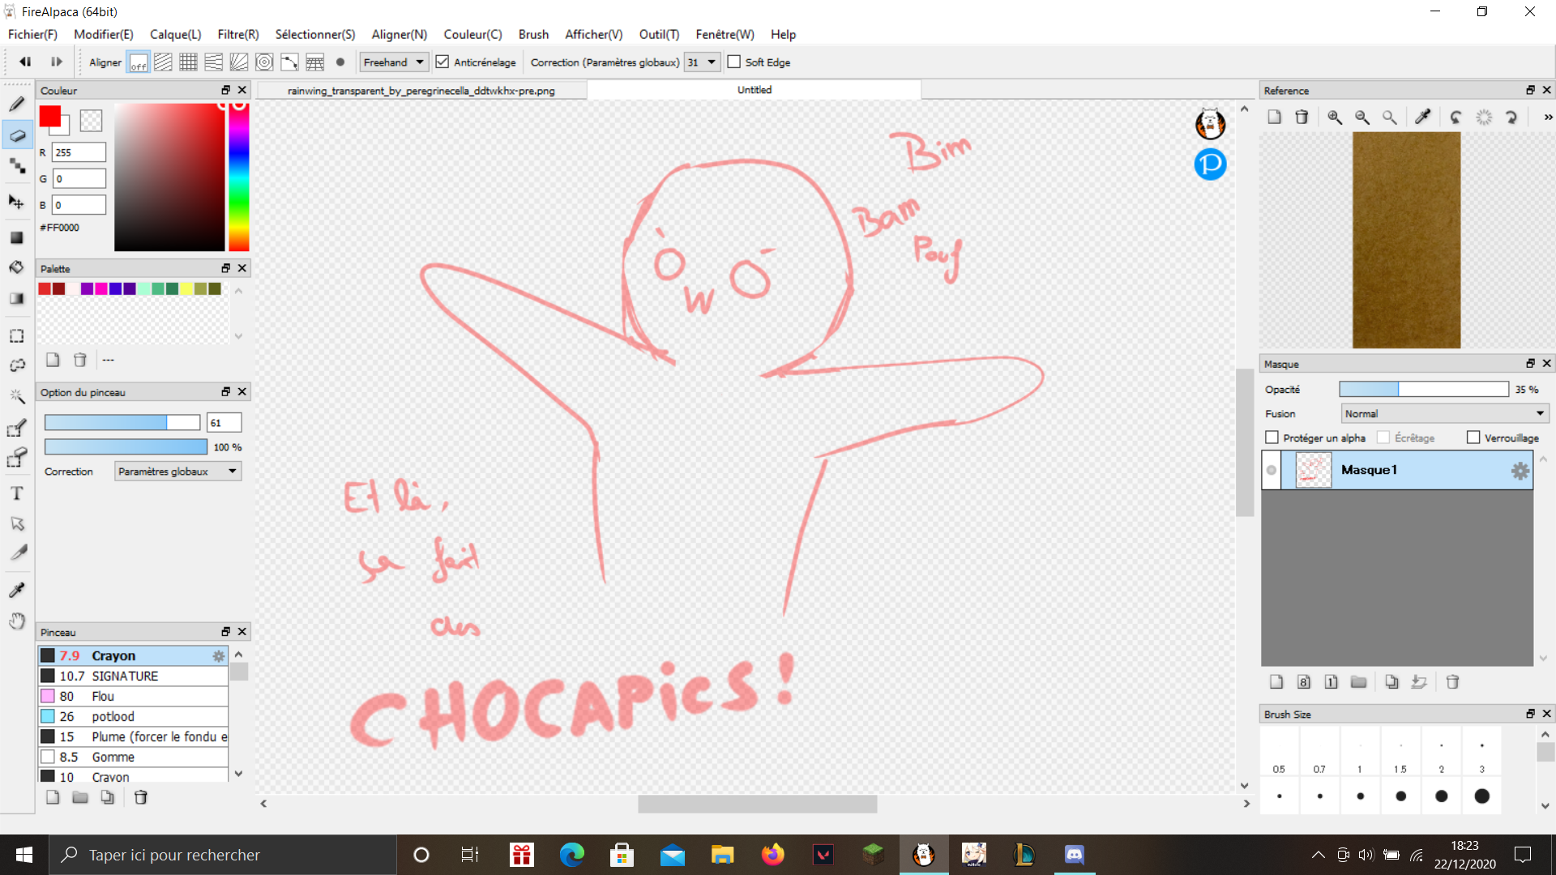Enable the Soft Edge checkbox
The width and height of the screenshot is (1556, 875).
coord(734,62)
